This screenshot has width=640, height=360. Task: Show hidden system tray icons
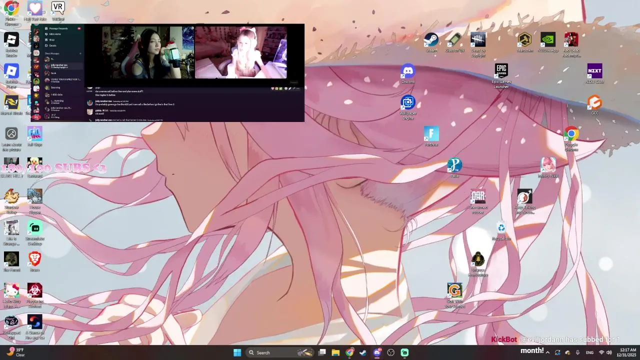click(547, 352)
